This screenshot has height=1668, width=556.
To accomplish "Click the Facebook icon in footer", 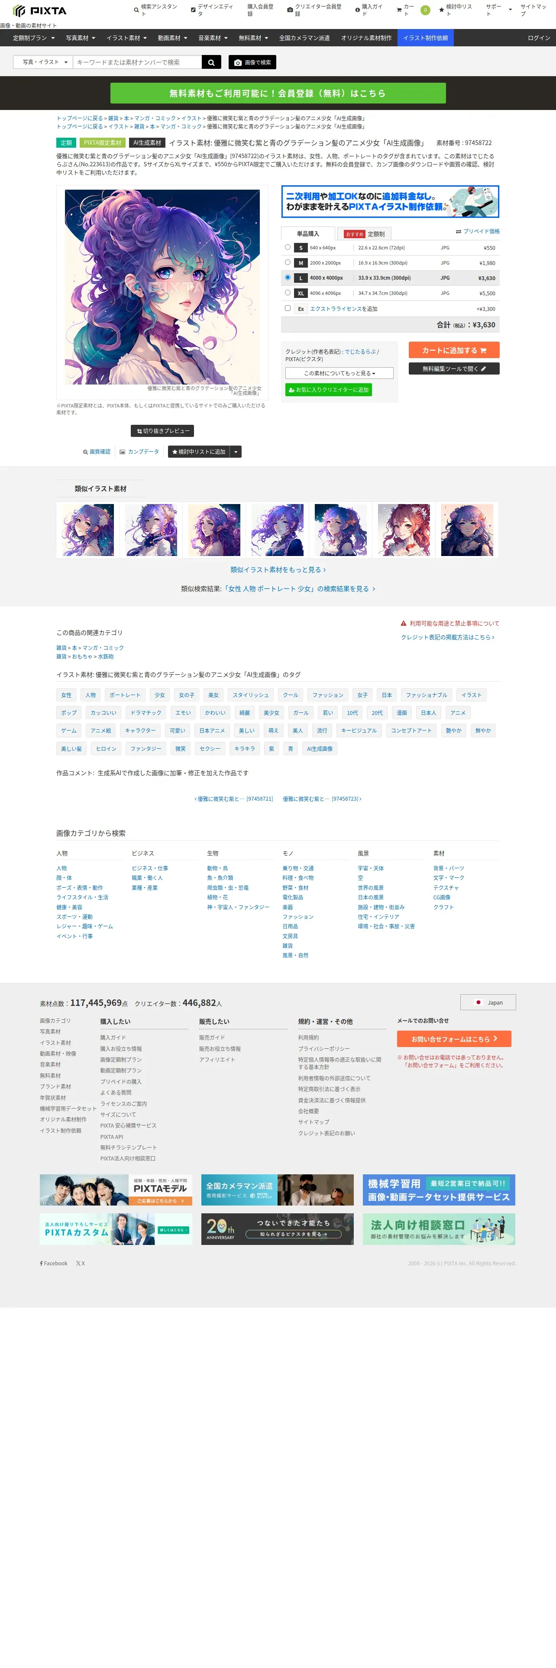I will pyautogui.click(x=41, y=1263).
